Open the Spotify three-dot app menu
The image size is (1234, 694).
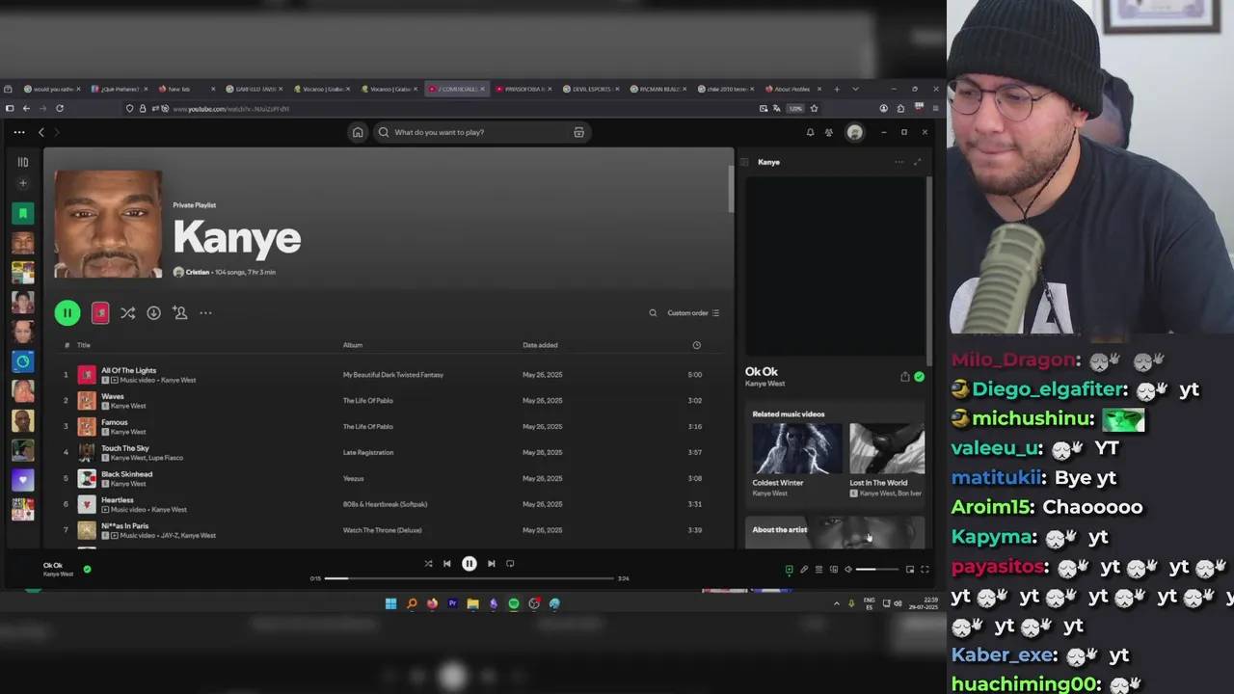pos(19,132)
